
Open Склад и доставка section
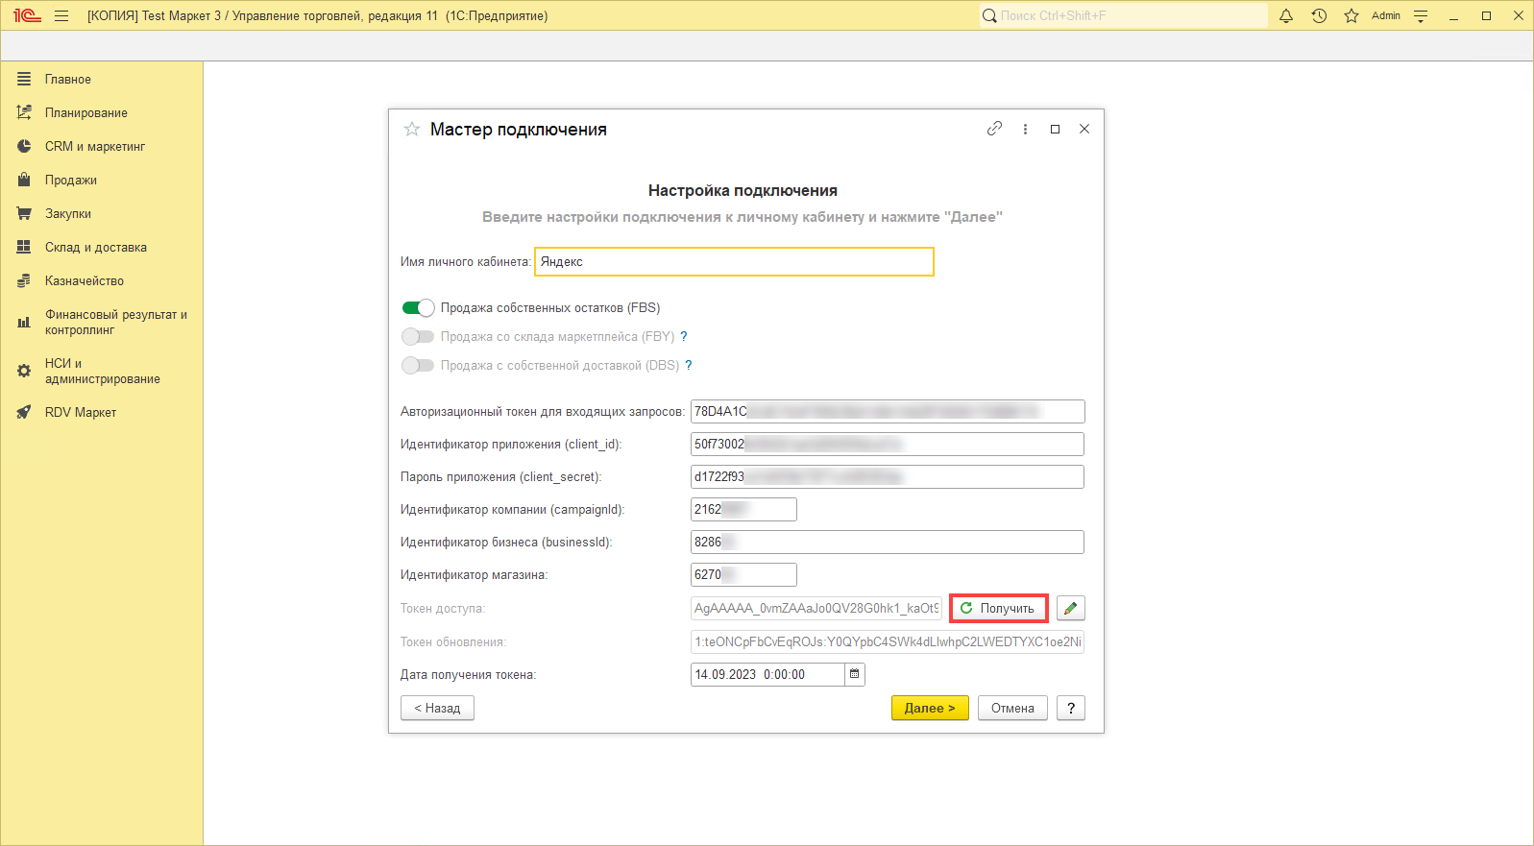pyautogui.click(x=95, y=248)
